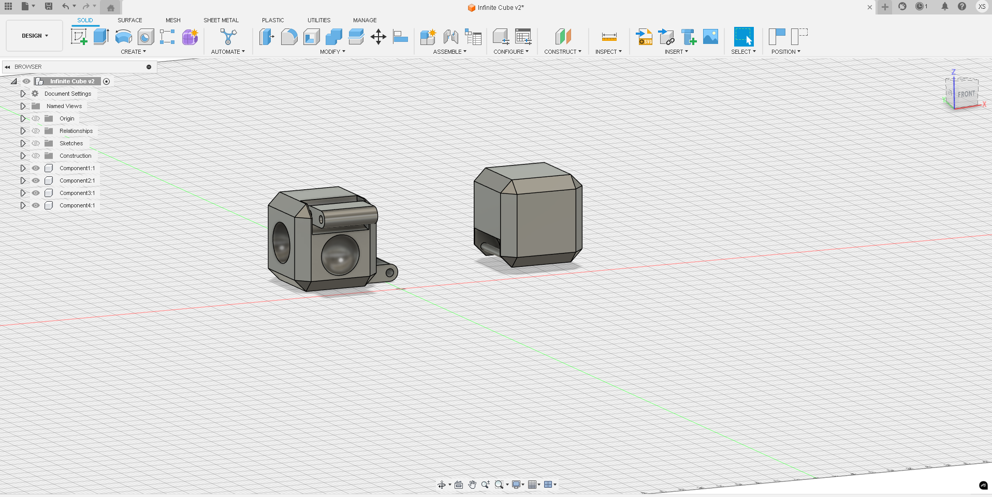Click the Undo button
Screen dimensions: 992x497
tap(65, 6)
